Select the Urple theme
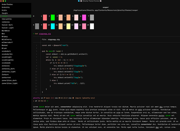 4,10
